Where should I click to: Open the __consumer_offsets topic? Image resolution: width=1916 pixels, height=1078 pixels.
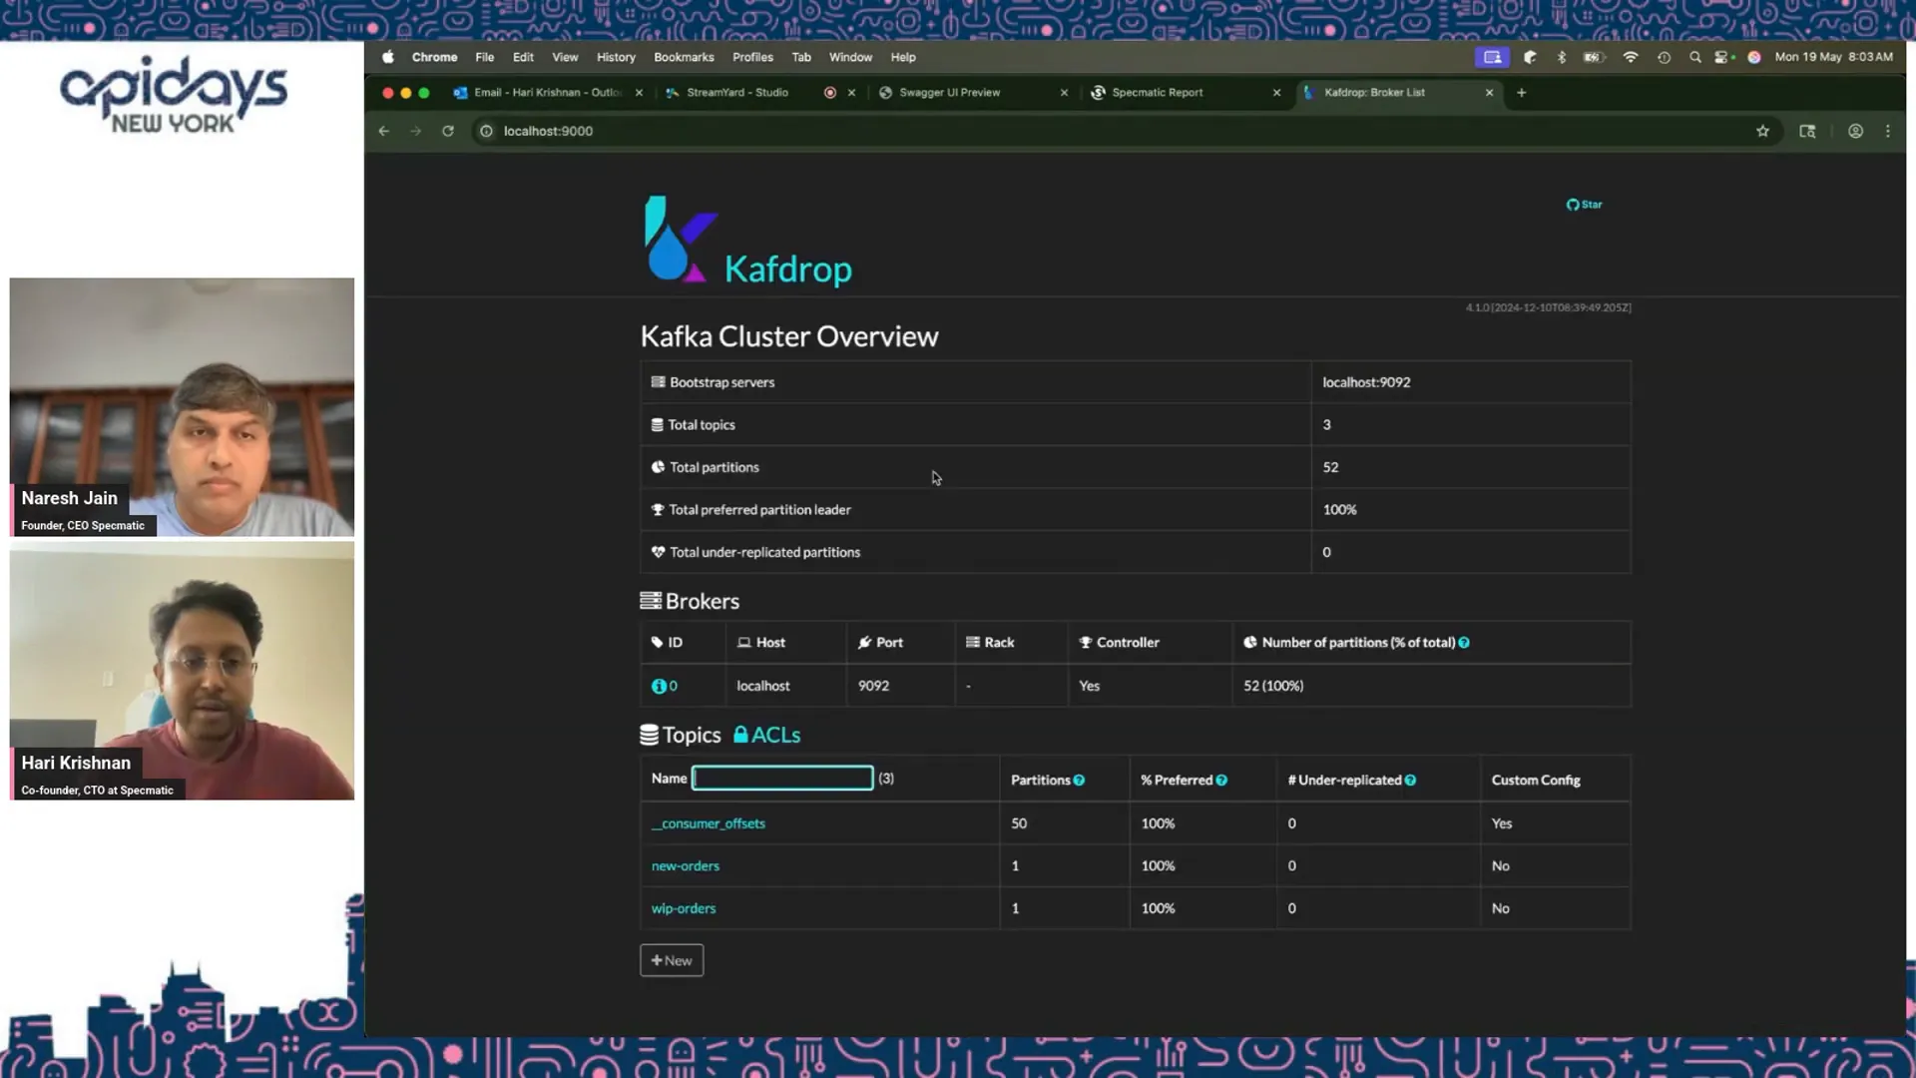[709, 823]
